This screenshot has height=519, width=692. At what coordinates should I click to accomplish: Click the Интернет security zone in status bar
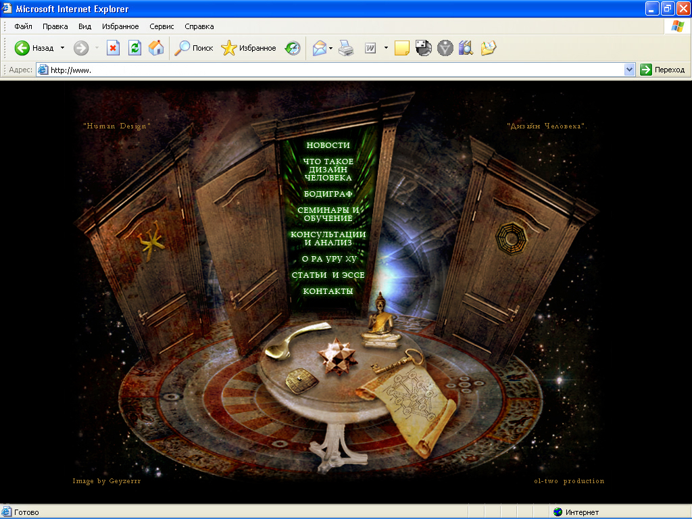coord(576,512)
